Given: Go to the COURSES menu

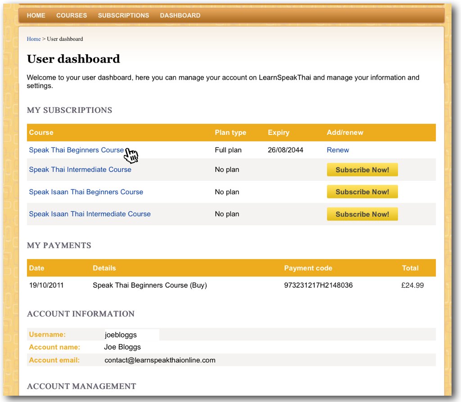Looking at the screenshot, I should pos(72,15).
